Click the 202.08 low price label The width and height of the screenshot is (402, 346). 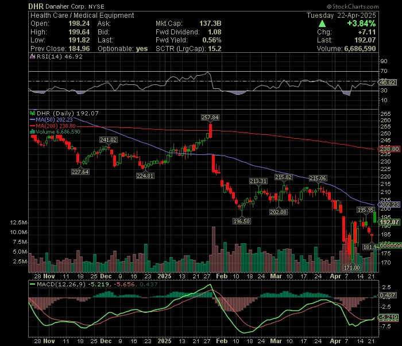coord(278,212)
